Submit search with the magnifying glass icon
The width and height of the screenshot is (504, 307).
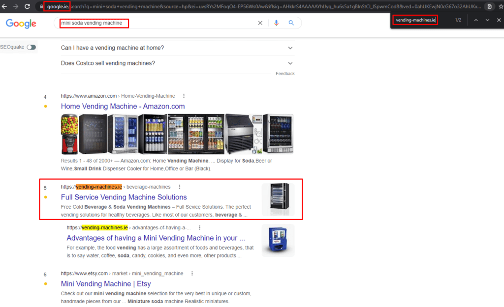coord(291,23)
